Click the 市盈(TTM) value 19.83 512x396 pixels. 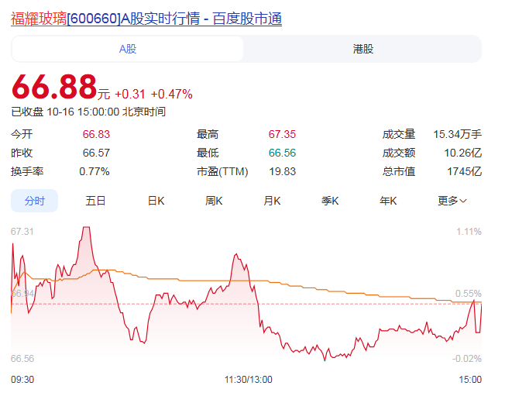[282, 171]
